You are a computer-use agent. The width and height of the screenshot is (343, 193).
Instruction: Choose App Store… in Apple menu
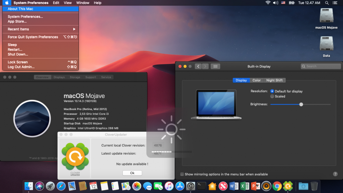point(40,21)
